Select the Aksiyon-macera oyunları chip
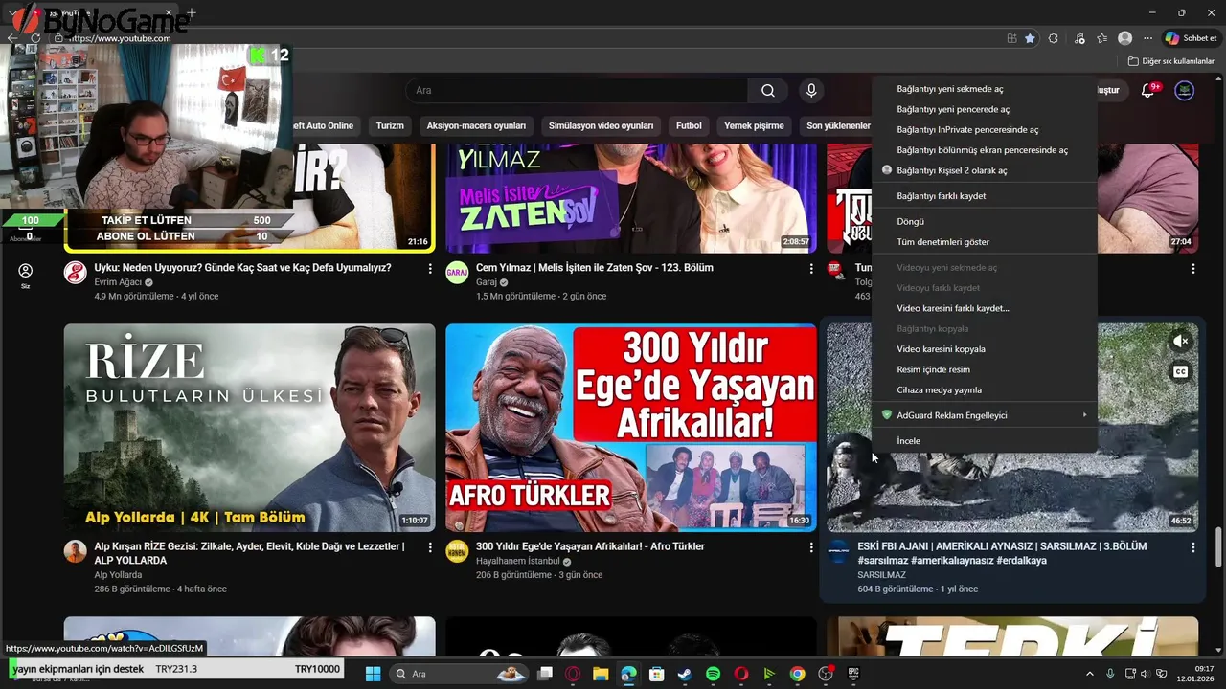This screenshot has width=1226, height=689. pyautogui.click(x=476, y=125)
